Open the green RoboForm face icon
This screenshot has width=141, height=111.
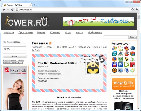click(x=121, y=59)
